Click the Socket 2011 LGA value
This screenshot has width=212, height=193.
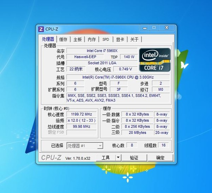102,63
